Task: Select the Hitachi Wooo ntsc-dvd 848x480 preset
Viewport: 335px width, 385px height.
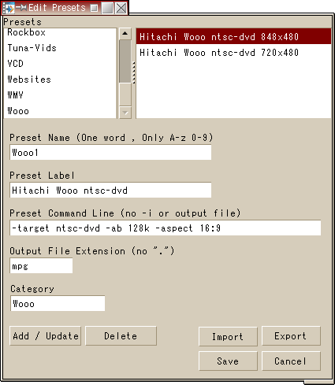Action: click(x=233, y=36)
